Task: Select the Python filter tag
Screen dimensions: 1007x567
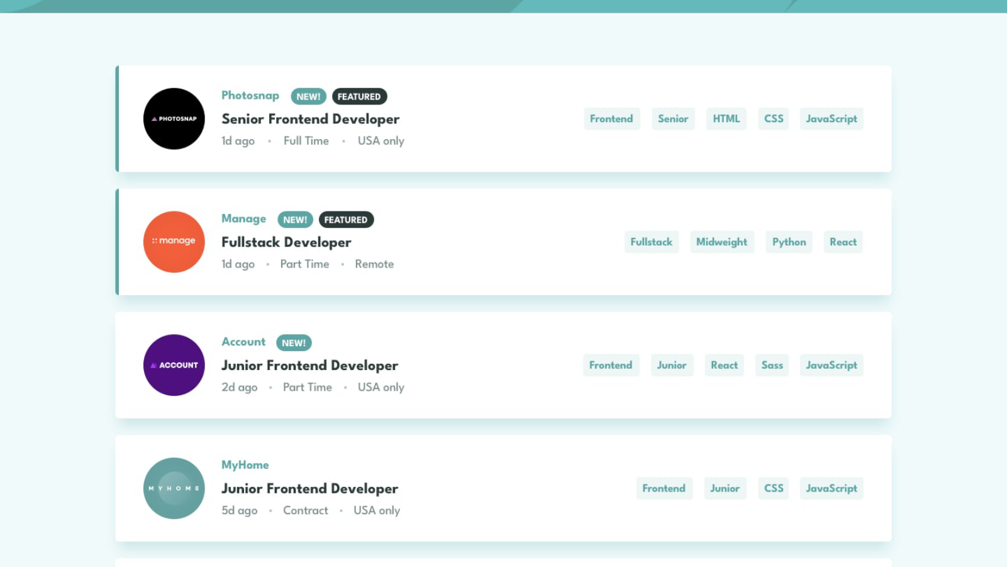Action: point(789,242)
